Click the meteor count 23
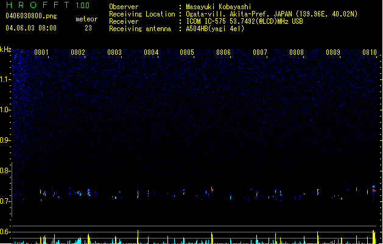This screenshot has width=383, height=244. pyautogui.click(x=88, y=28)
